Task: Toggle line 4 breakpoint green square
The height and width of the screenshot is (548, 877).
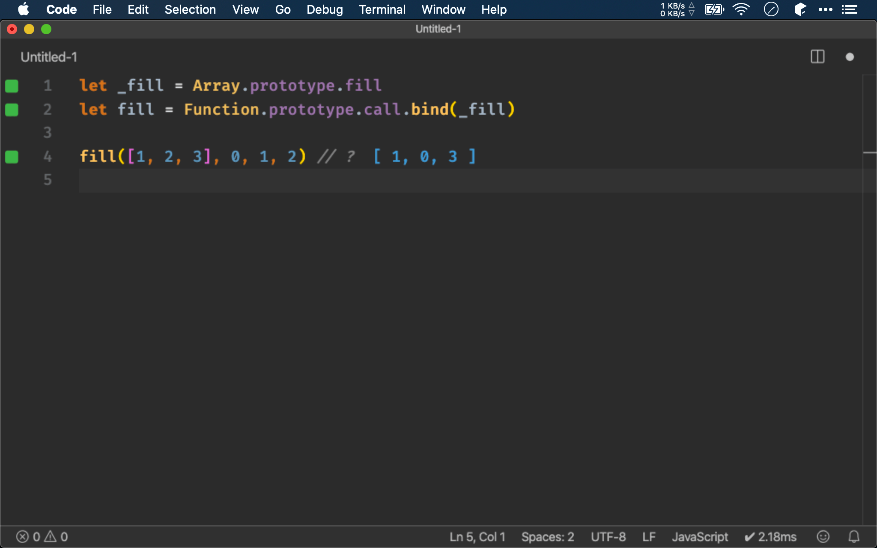Action: click(x=12, y=156)
